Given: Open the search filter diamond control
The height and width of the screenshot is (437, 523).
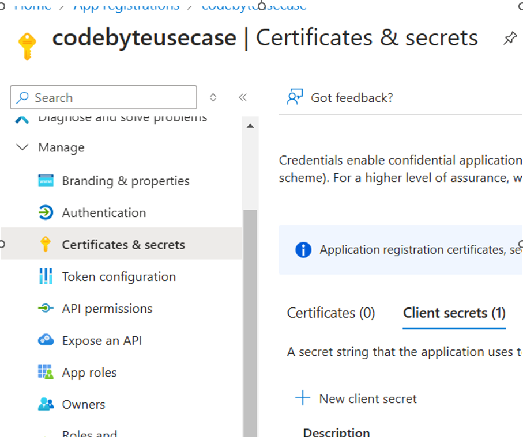Looking at the screenshot, I should click(213, 97).
